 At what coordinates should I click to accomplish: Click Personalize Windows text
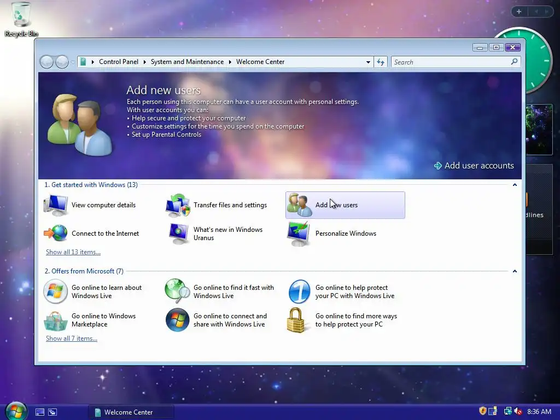(x=346, y=234)
